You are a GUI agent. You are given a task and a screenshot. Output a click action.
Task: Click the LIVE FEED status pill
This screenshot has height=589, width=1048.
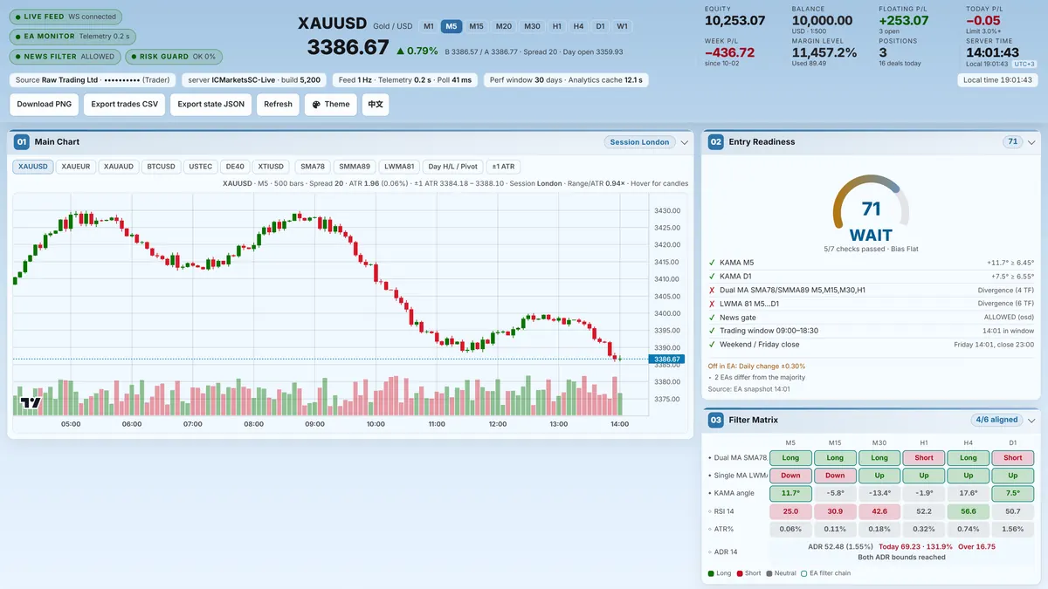pos(65,17)
